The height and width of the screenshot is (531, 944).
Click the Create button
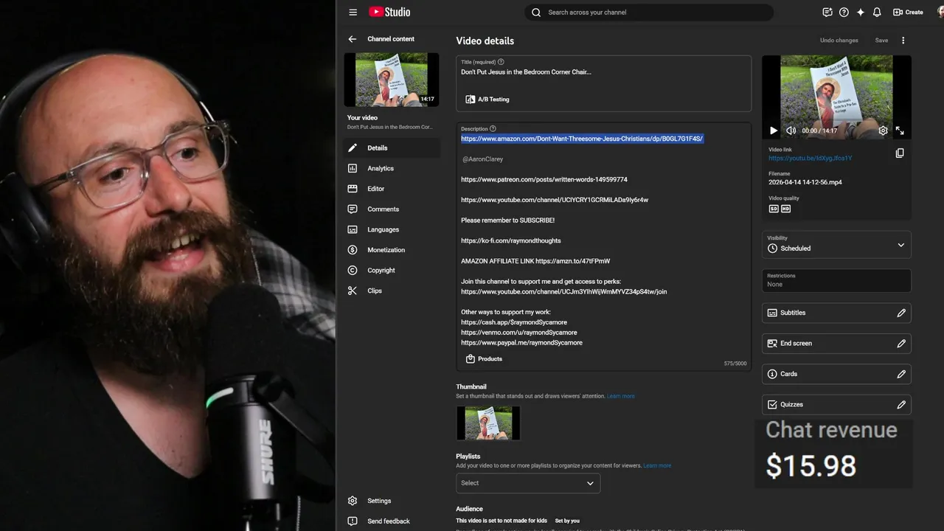[x=908, y=13]
